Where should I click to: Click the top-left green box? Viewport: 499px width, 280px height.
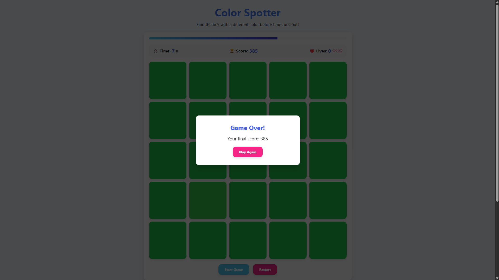click(x=167, y=80)
